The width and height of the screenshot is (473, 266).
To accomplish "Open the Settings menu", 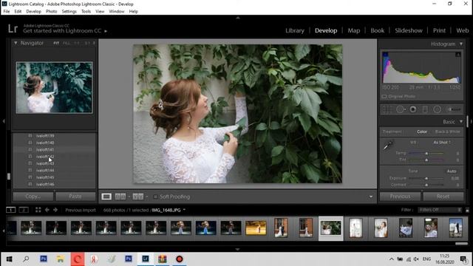I will pyautogui.click(x=69, y=12).
